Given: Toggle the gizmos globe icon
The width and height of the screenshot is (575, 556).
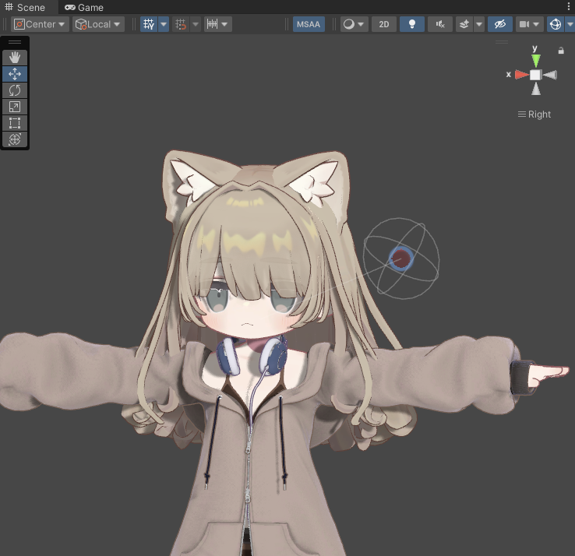Looking at the screenshot, I should (556, 24).
